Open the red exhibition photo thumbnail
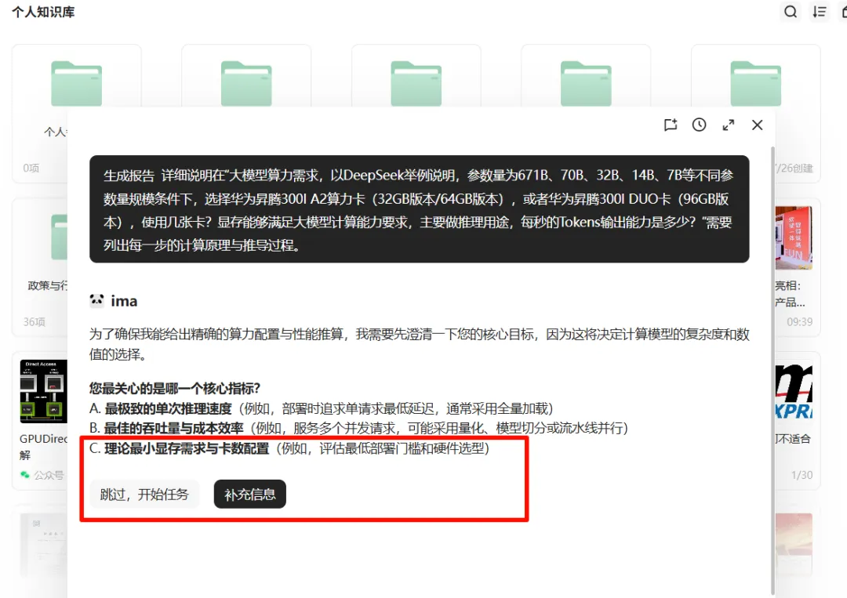 794,237
